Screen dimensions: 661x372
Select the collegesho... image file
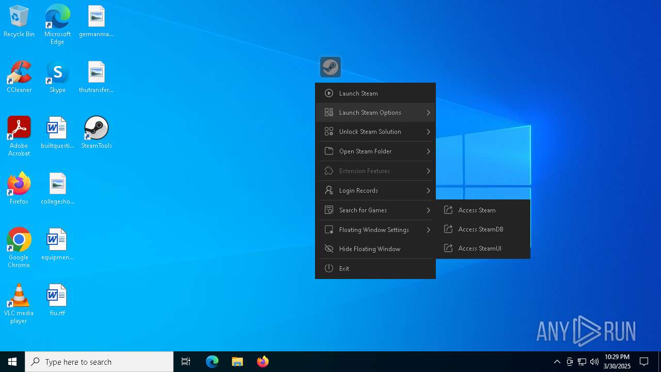(57, 188)
